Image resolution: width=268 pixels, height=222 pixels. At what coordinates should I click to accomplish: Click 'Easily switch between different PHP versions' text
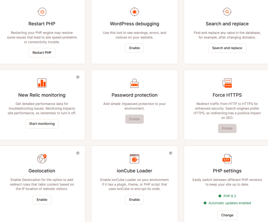[227, 182]
